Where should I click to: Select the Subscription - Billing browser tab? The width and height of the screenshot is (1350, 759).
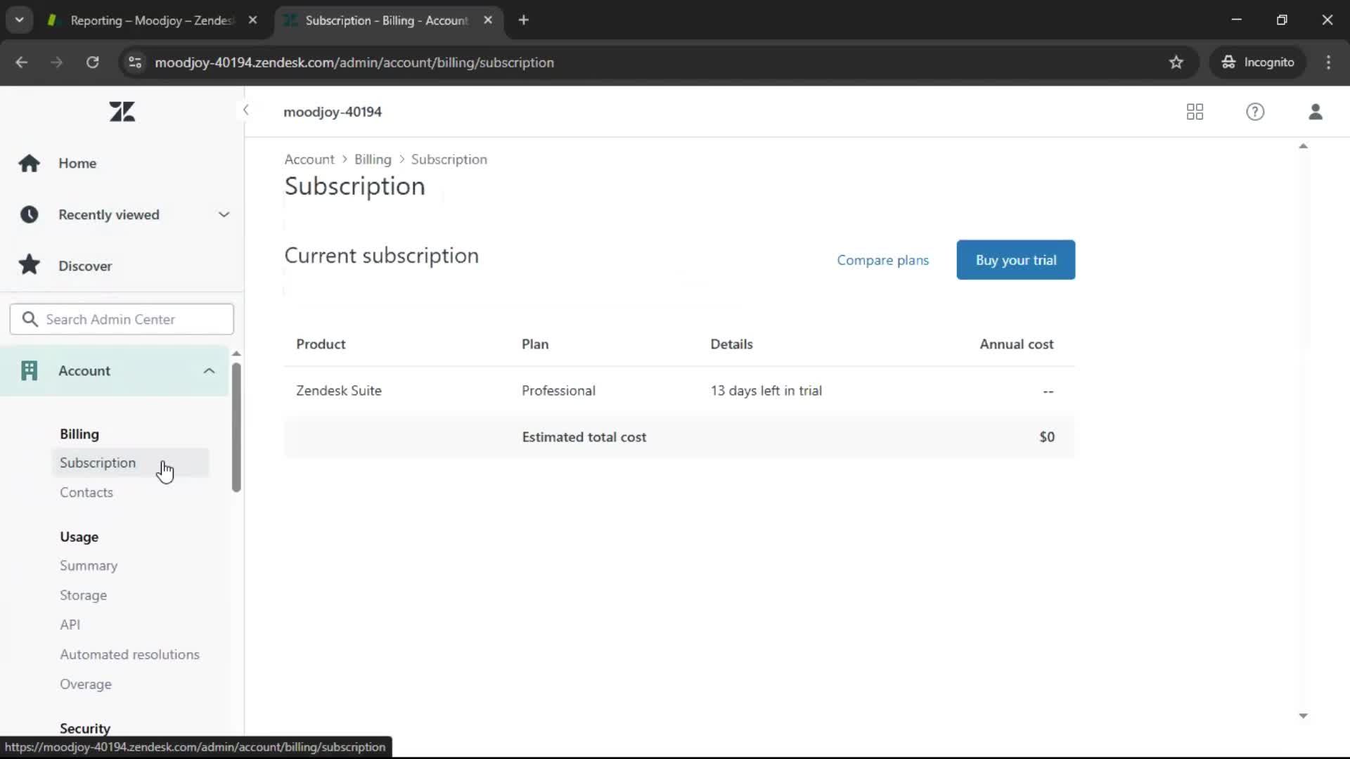point(387,20)
